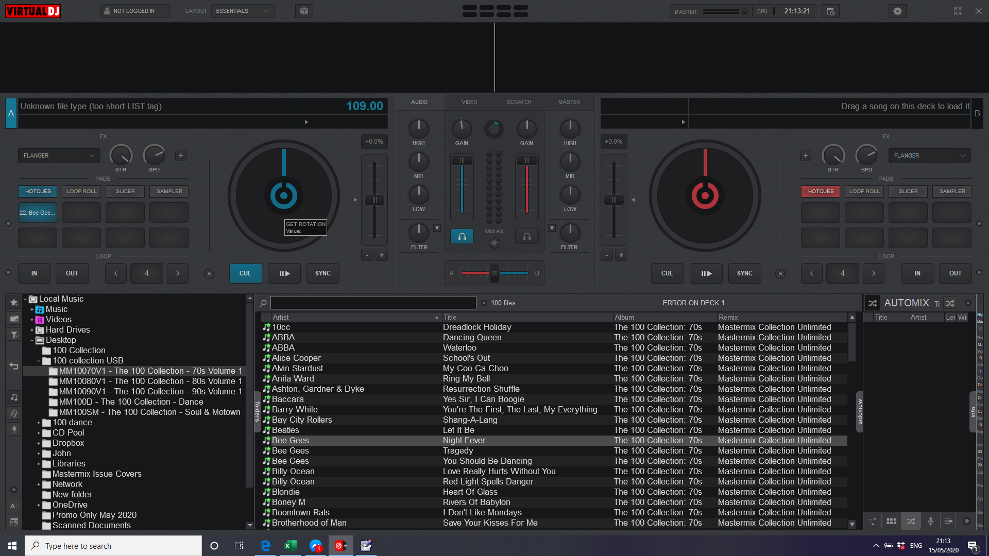Image resolution: width=989 pixels, height=556 pixels.
Task: Select the shuffle icon in sideview bottom bar
Action: click(911, 521)
